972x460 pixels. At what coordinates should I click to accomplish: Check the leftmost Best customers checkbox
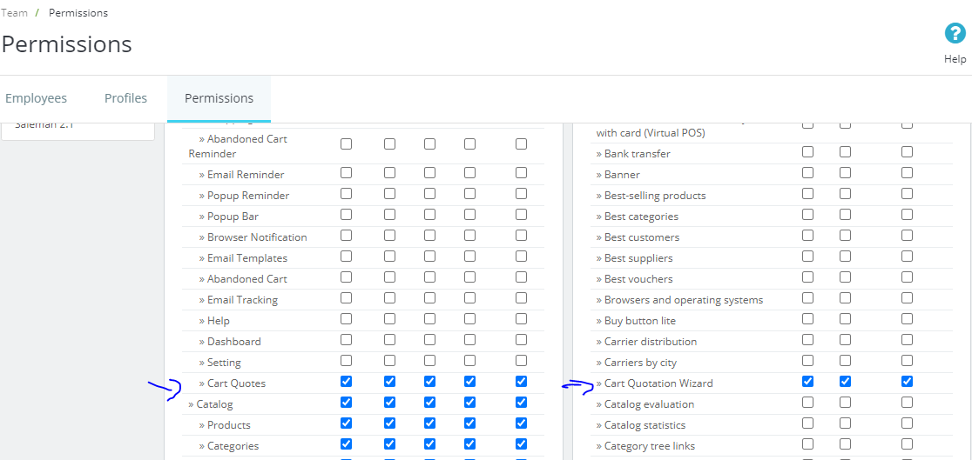click(x=807, y=236)
